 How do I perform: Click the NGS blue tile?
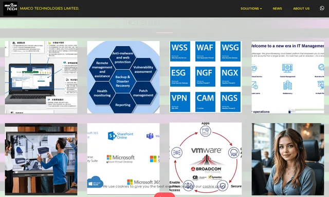(230, 102)
